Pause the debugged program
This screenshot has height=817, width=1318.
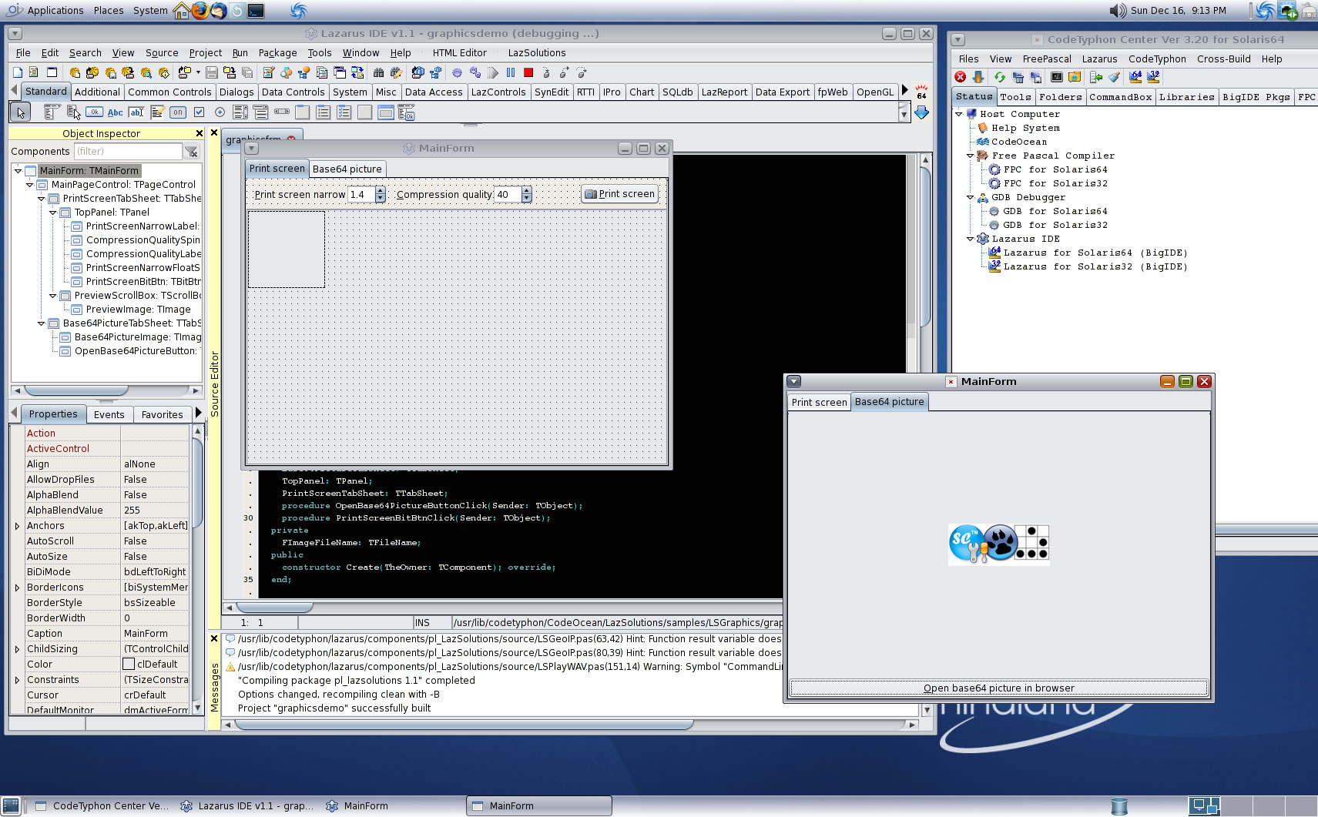pyautogui.click(x=511, y=72)
